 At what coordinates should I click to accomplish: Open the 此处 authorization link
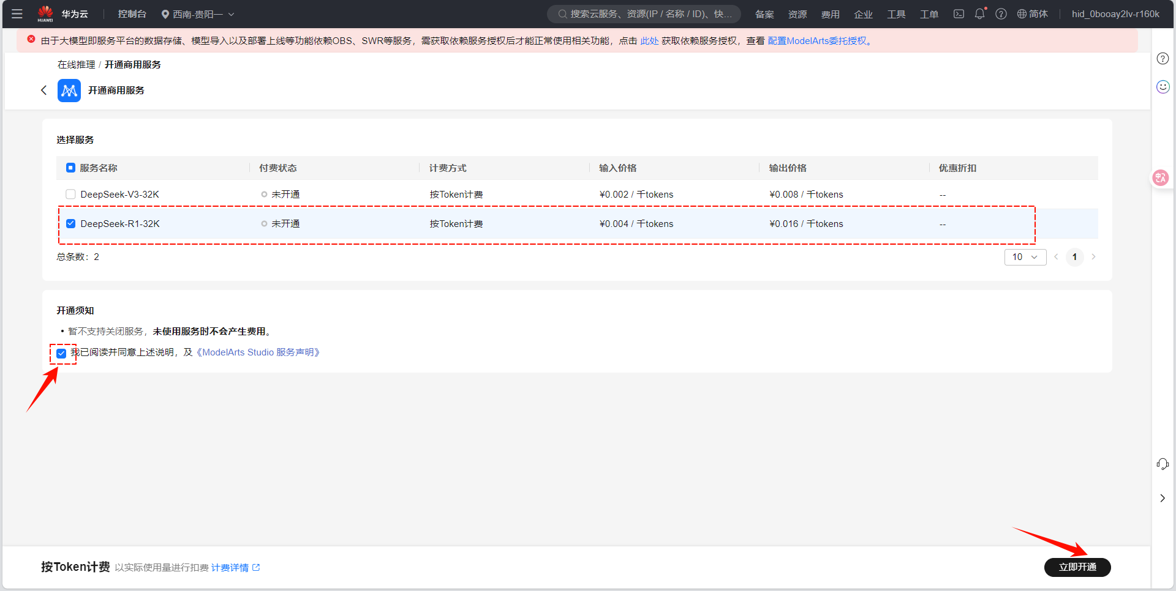click(x=649, y=40)
